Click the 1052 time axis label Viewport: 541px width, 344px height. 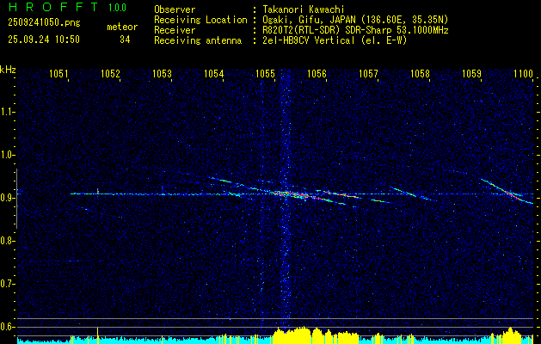click(x=110, y=73)
